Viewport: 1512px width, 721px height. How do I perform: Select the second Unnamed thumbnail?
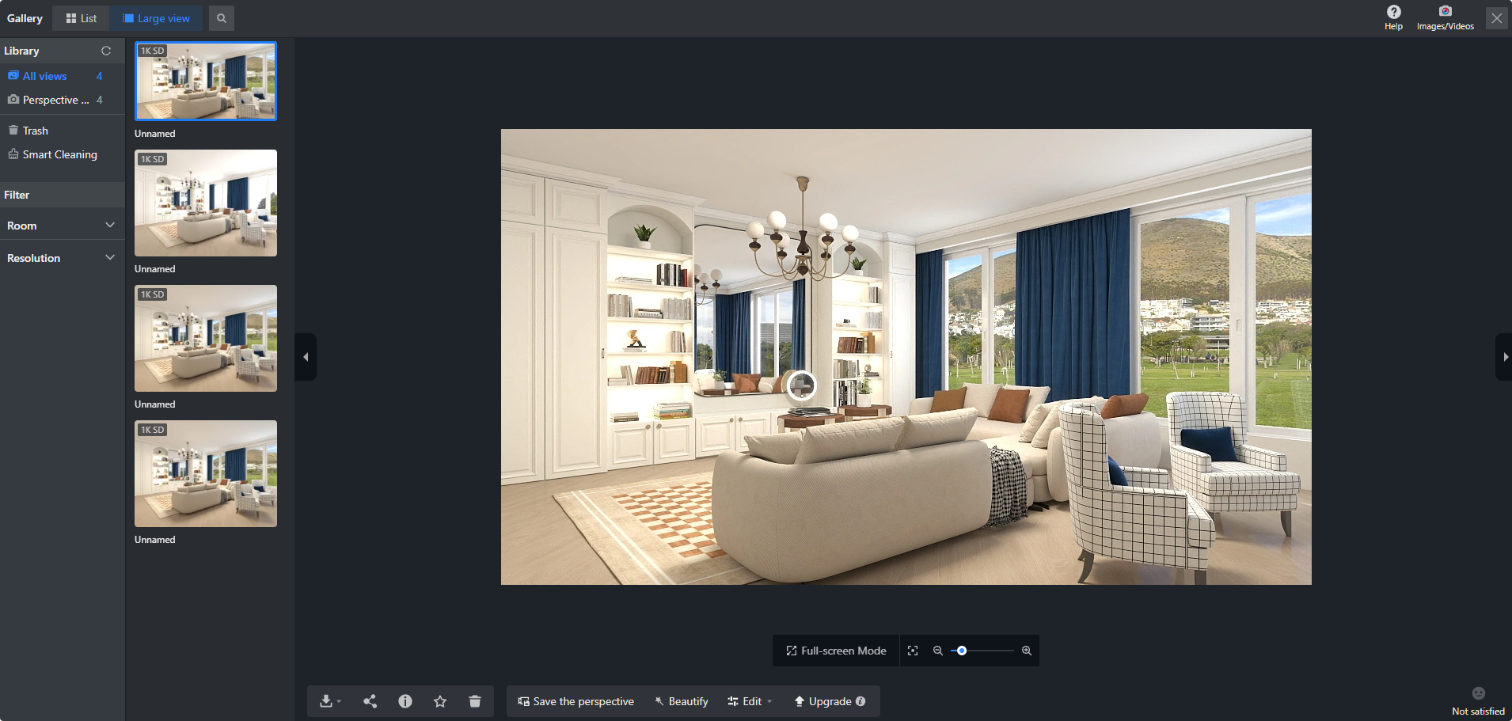click(x=206, y=203)
